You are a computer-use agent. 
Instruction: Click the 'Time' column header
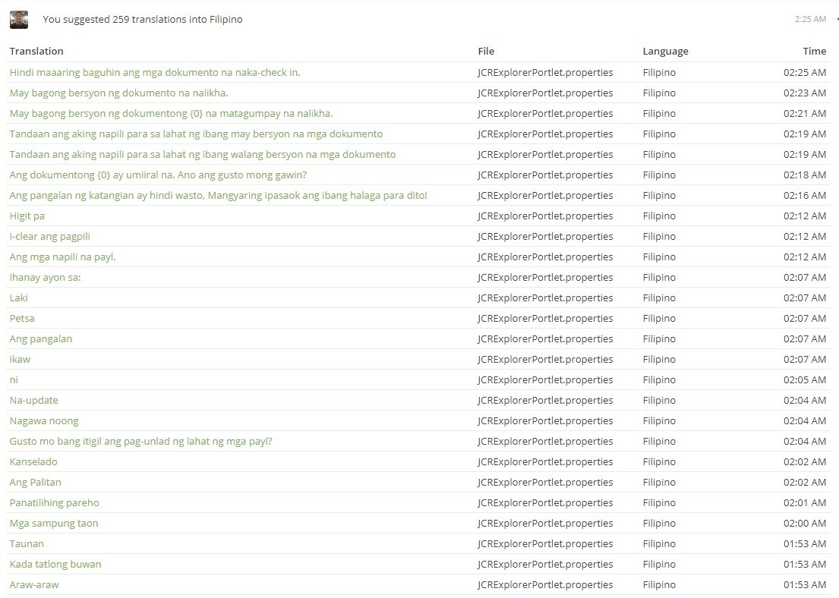point(814,52)
